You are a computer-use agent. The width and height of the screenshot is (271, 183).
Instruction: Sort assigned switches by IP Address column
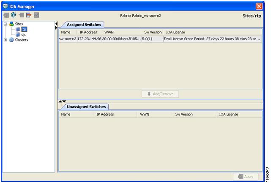89,32
